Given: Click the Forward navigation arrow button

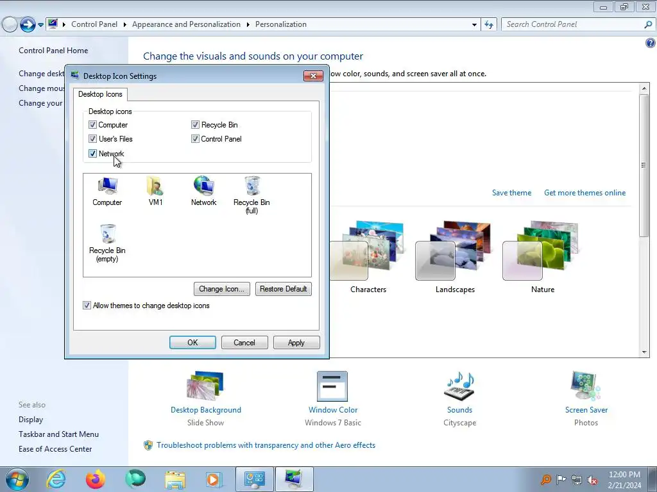Looking at the screenshot, I should 28,25.
